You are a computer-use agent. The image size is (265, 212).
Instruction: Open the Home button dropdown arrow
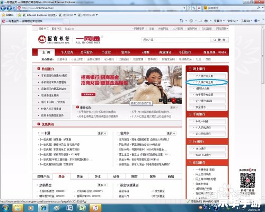click(186, 21)
